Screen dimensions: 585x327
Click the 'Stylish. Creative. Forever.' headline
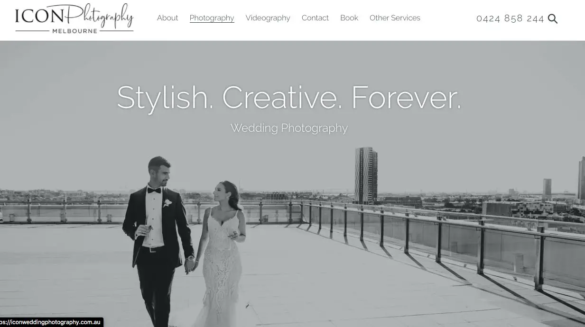pyautogui.click(x=289, y=98)
